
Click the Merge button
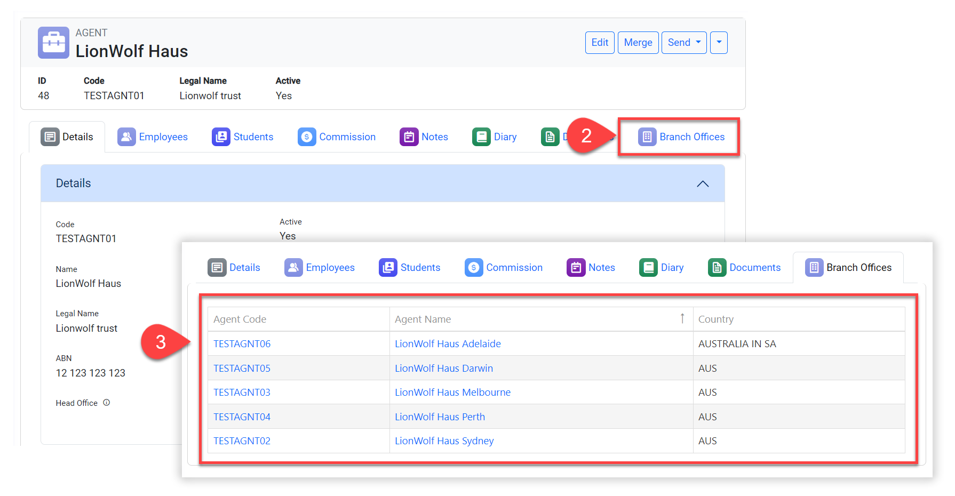coord(638,43)
